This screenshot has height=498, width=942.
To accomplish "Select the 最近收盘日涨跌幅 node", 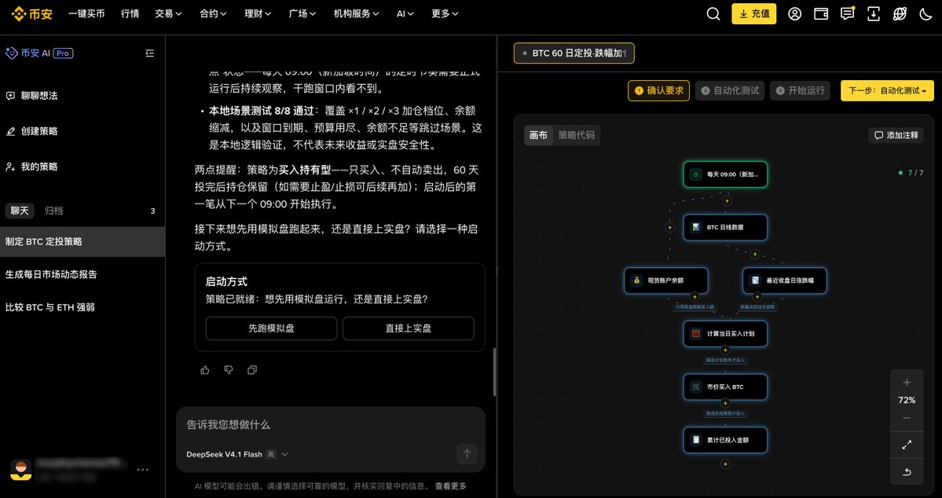I will tap(785, 280).
